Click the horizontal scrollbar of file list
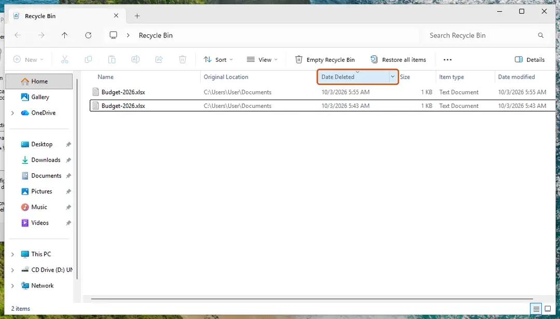 pyautogui.click(x=312, y=299)
